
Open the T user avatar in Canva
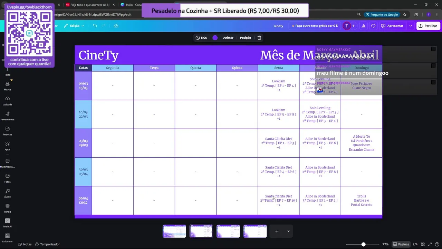347,26
